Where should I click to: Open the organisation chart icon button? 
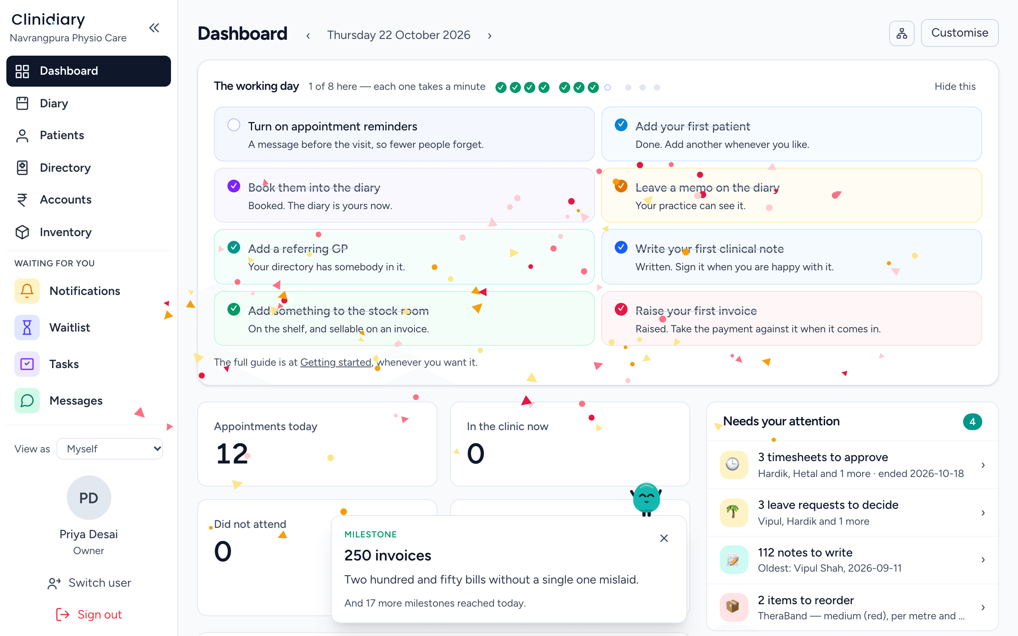901,33
